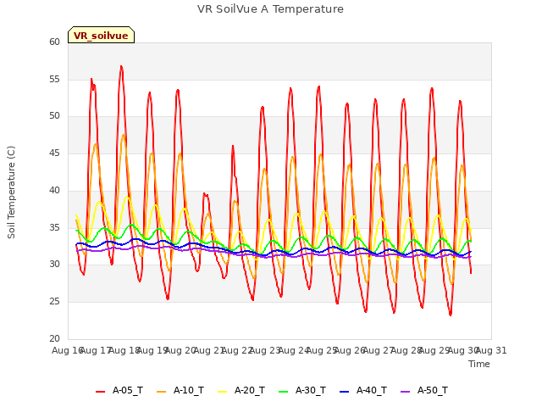Toggle the A-50_T legend entry
Image resolution: width=542 pixels, height=407 pixels.
pyautogui.click(x=424, y=390)
